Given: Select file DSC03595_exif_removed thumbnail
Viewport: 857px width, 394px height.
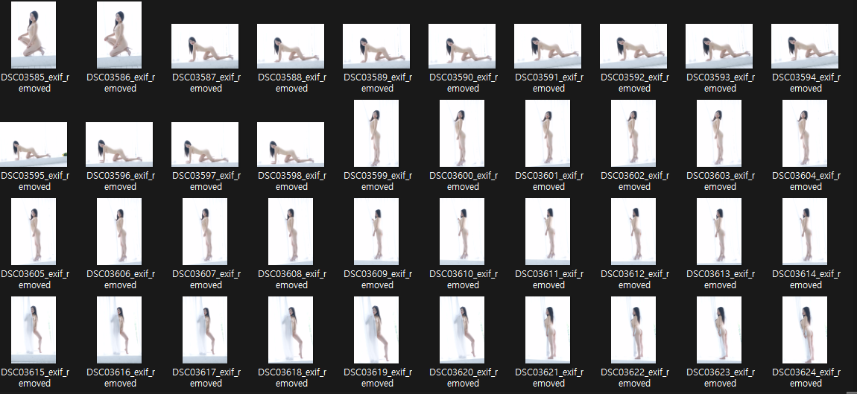Looking at the screenshot, I should (34, 144).
